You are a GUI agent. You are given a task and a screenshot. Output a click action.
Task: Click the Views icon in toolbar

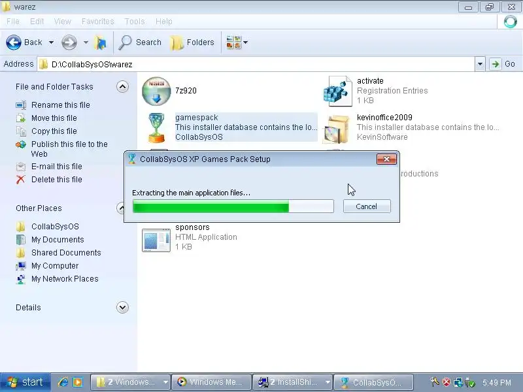(233, 42)
